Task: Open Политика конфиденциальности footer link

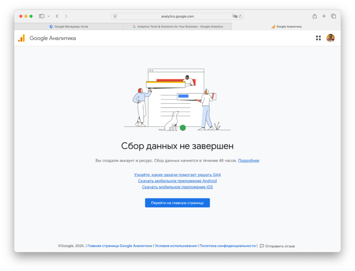Action: tap(227, 246)
